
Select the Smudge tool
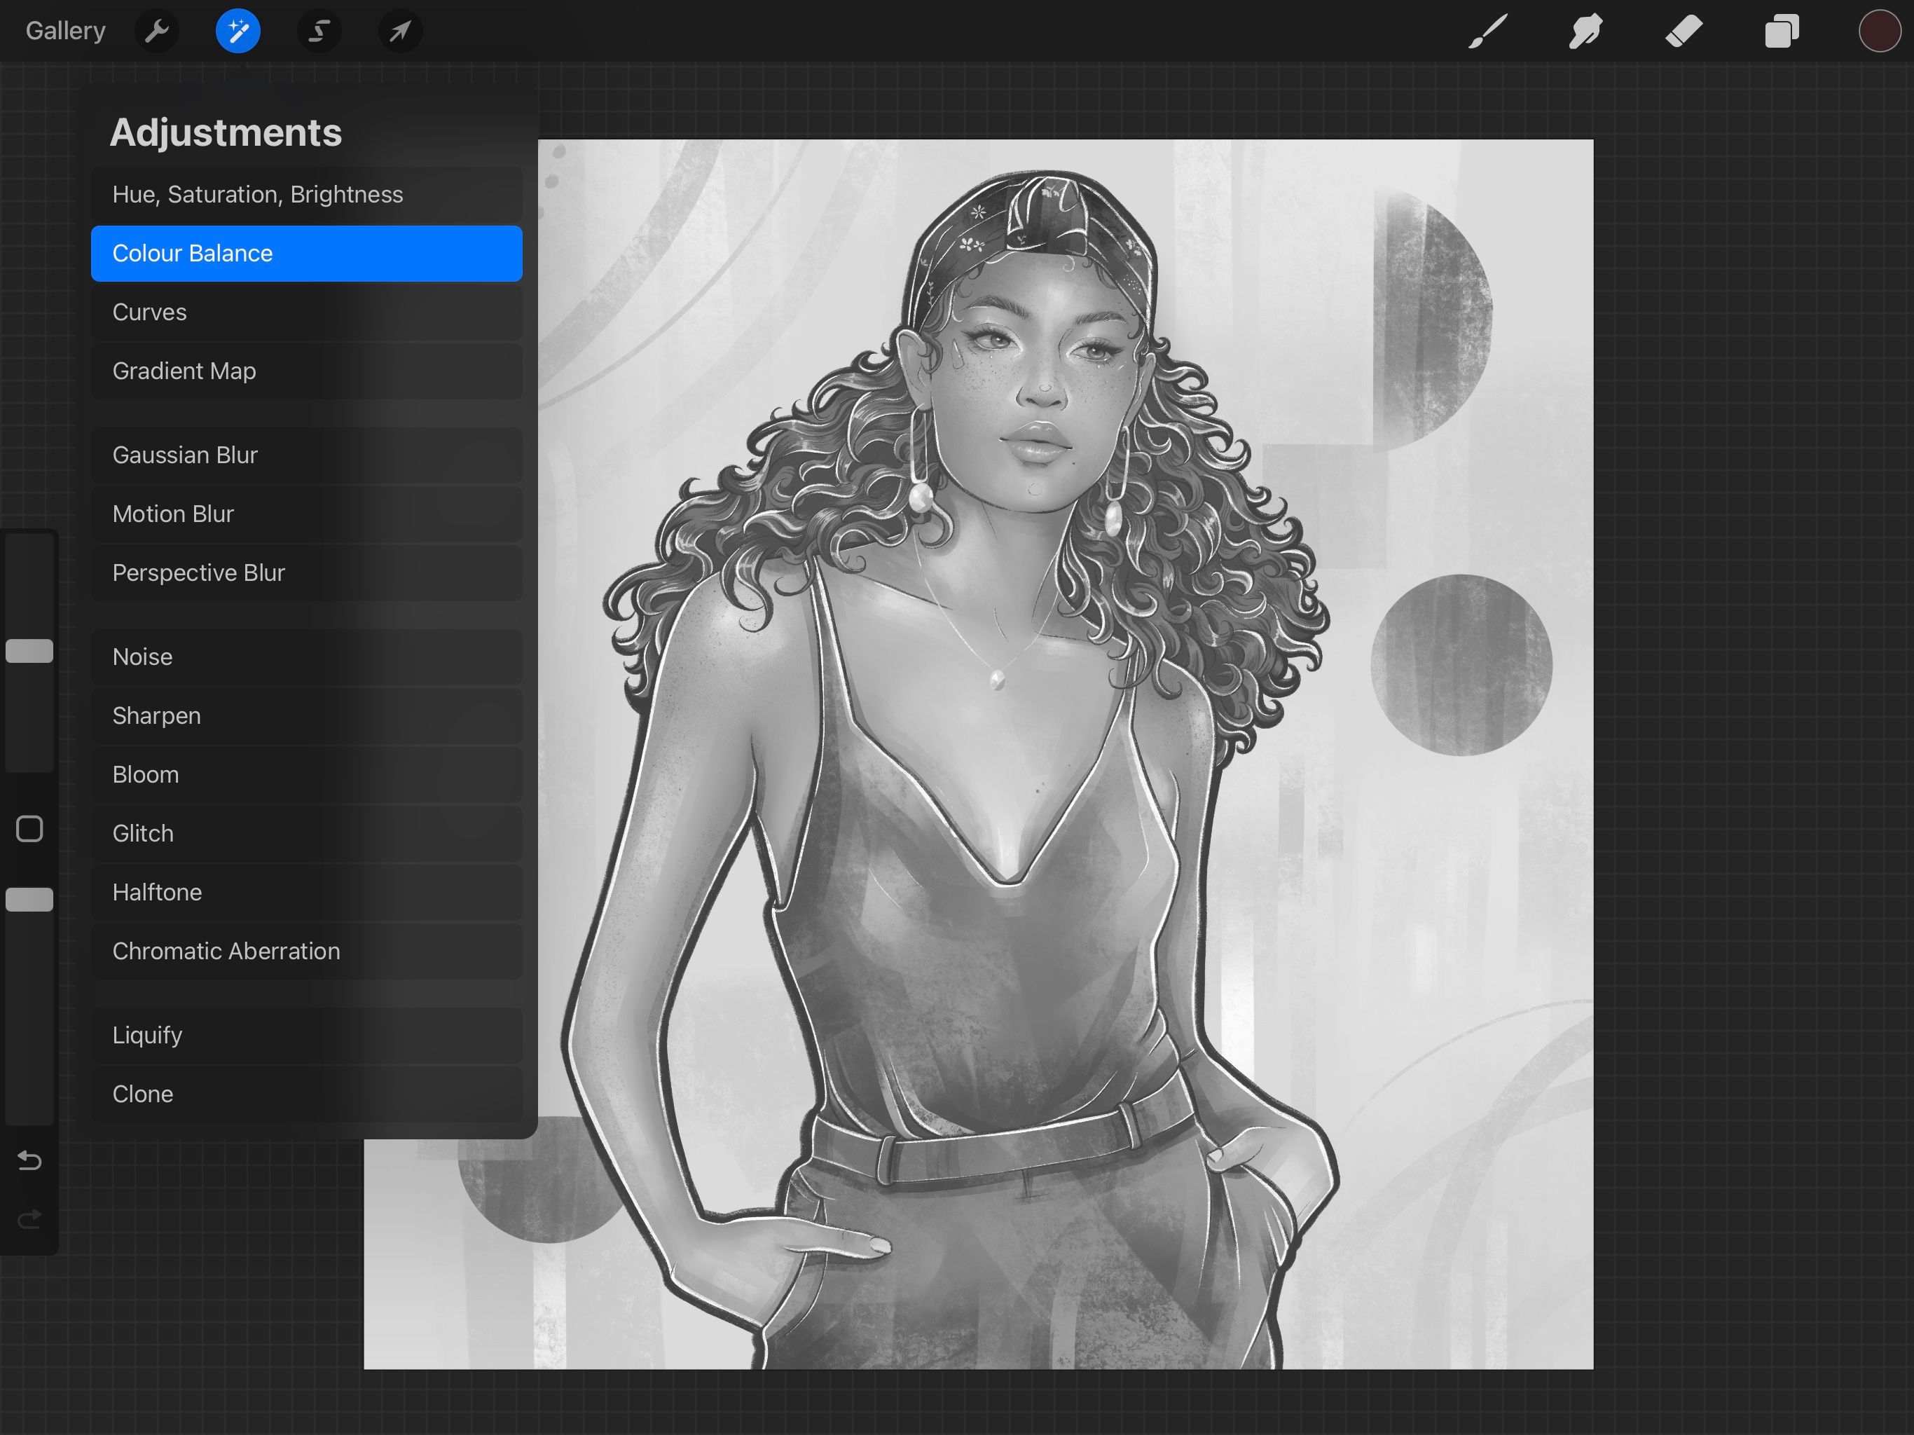[1584, 31]
